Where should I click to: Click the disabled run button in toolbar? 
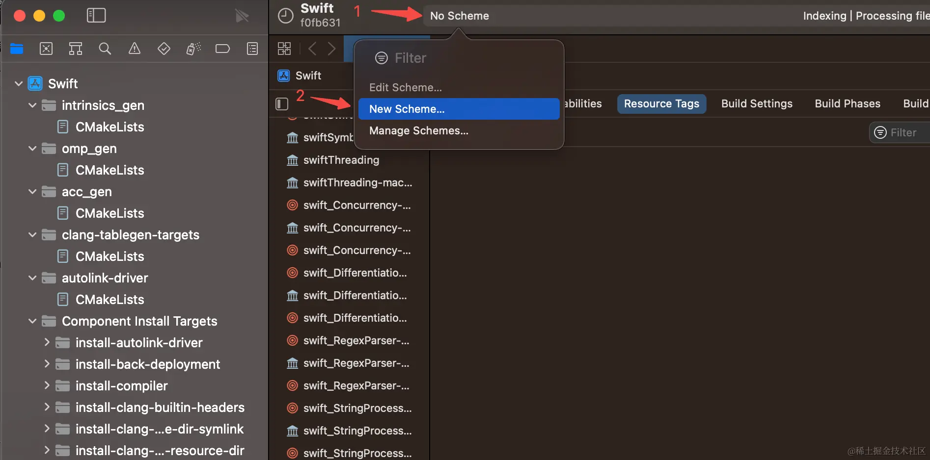pos(242,16)
